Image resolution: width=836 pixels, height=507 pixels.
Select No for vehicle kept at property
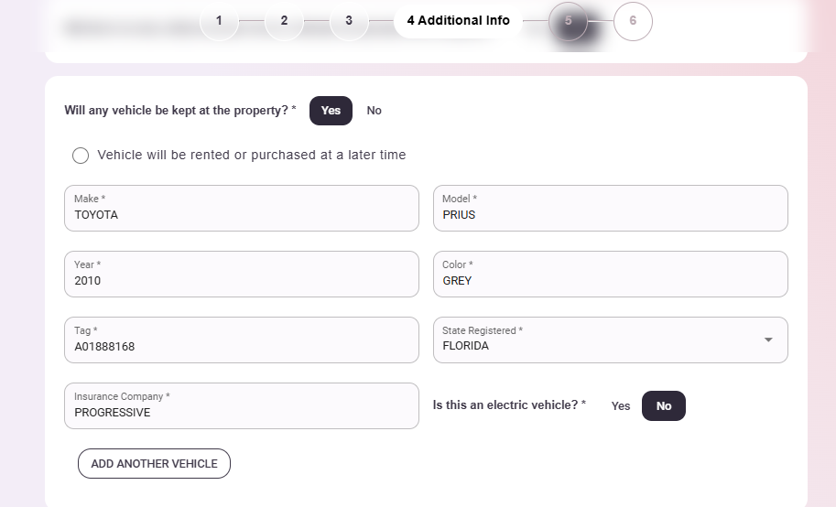coord(374,111)
